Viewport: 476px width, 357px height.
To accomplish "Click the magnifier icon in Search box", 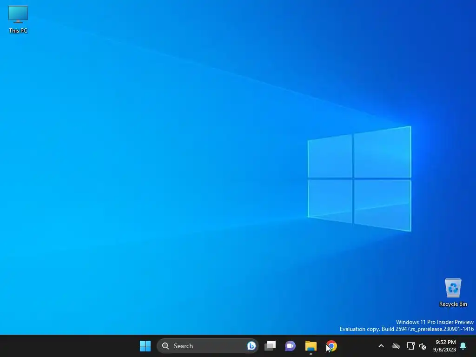I will [x=165, y=346].
